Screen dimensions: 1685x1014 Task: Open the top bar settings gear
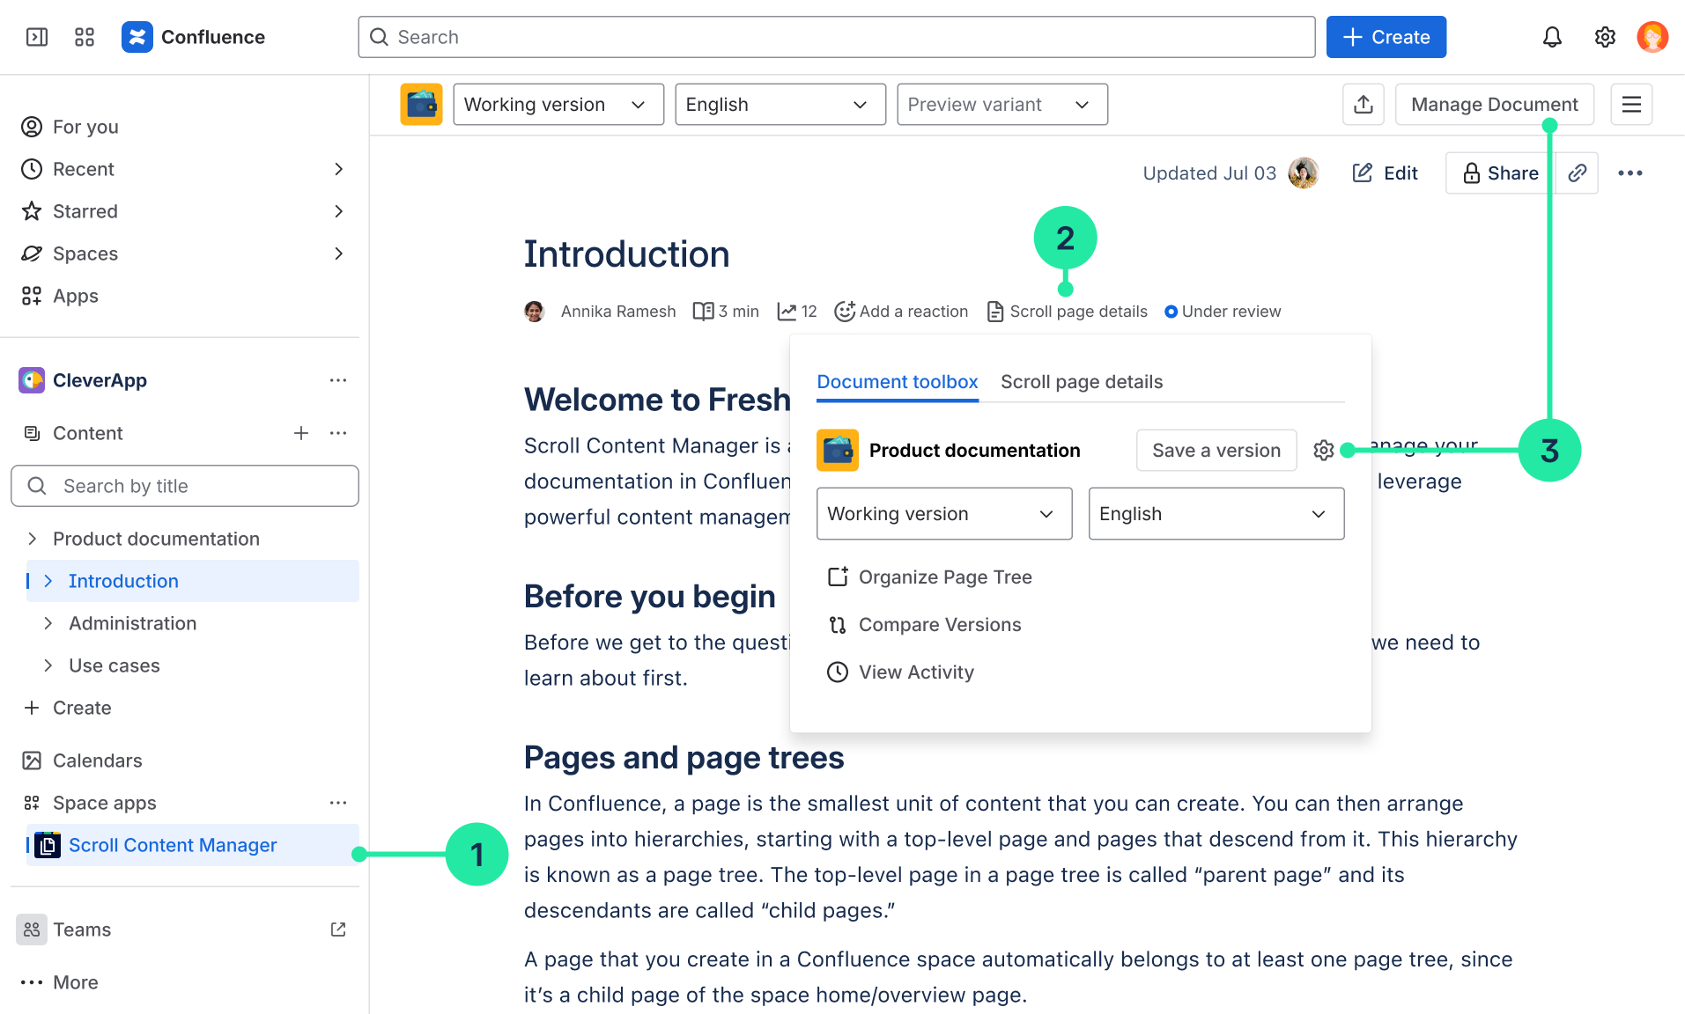point(1605,37)
